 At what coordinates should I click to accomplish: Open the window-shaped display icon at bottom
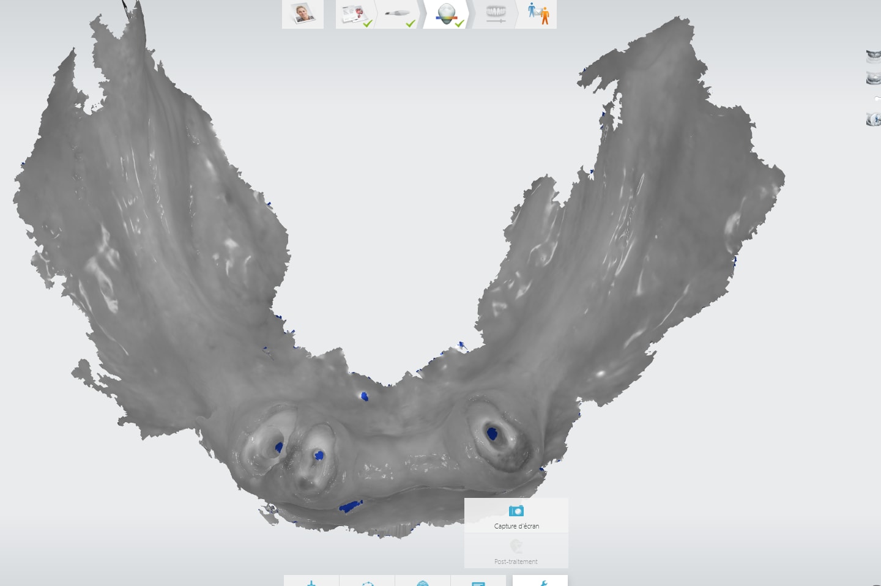478,582
